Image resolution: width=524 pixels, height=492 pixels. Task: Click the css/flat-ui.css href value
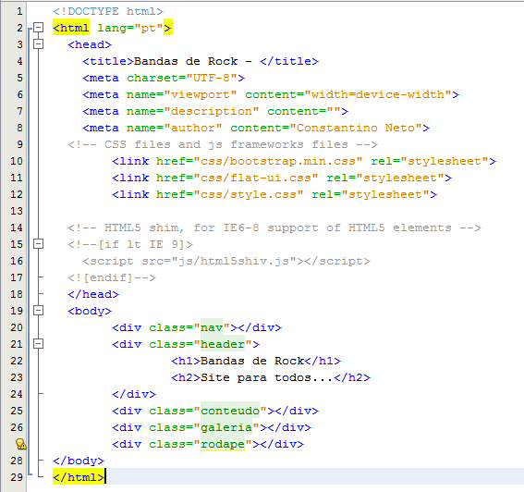256,178
